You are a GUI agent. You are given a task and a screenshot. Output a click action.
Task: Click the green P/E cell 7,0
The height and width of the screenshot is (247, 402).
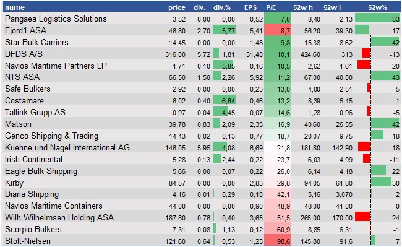point(278,19)
